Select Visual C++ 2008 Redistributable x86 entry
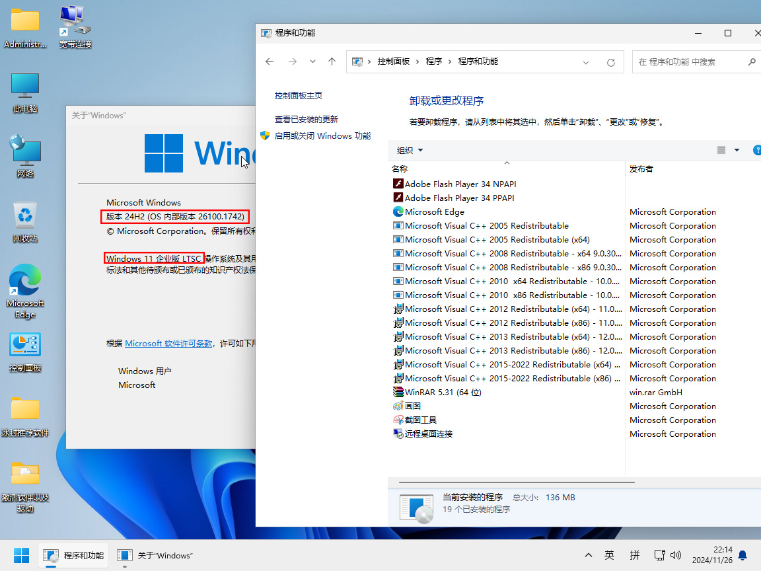The image size is (761, 571). (x=513, y=268)
